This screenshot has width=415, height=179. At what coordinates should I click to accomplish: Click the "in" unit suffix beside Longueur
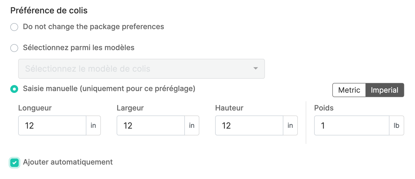click(x=93, y=125)
